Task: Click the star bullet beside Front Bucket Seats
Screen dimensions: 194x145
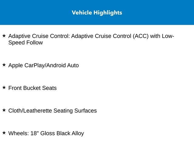Action: click(x=4, y=88)
